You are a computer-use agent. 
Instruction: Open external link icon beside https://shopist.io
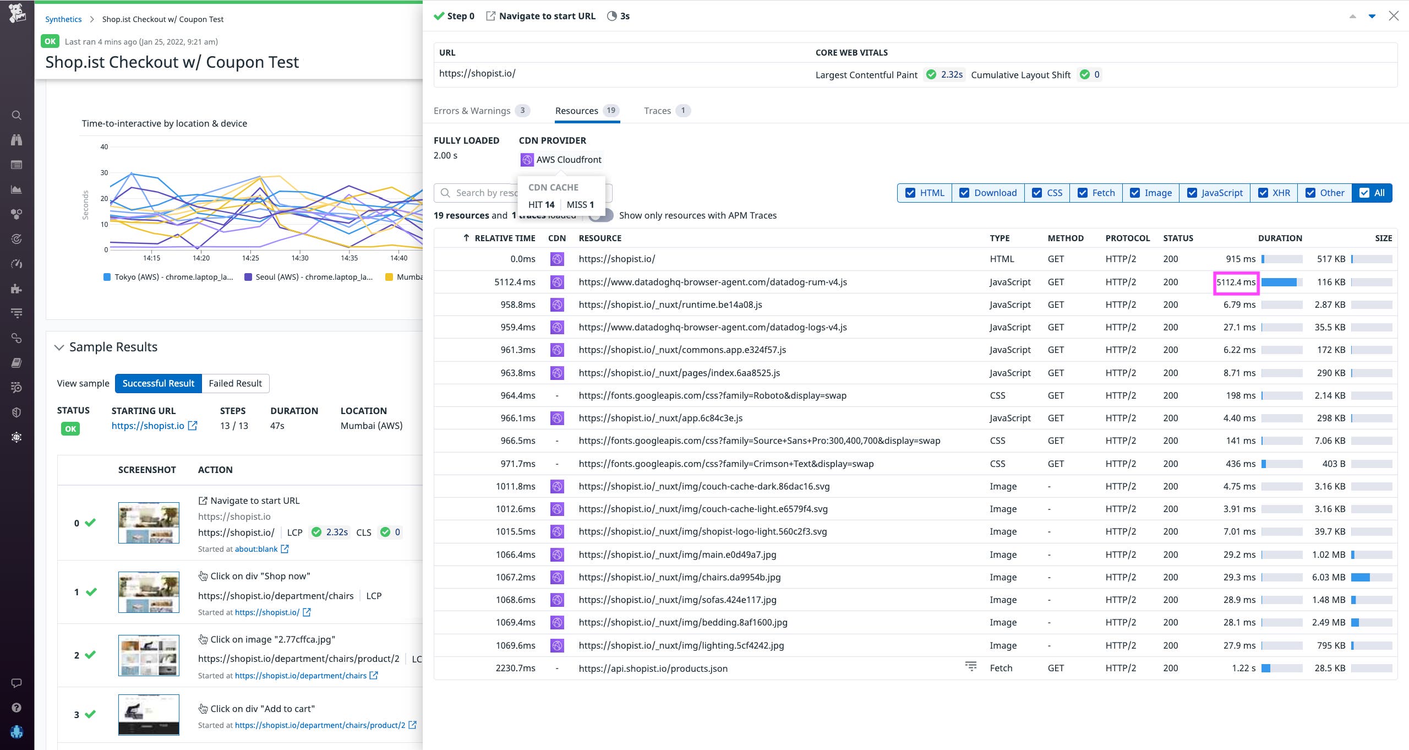pos(193,426)
